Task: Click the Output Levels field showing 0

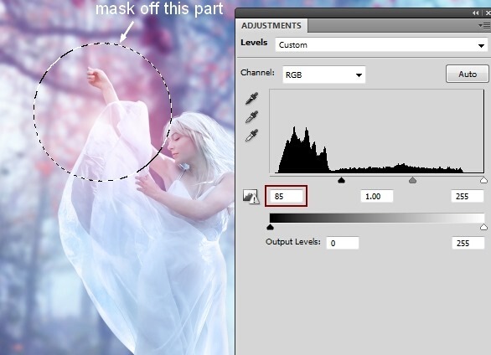Action: click(342, 243)
